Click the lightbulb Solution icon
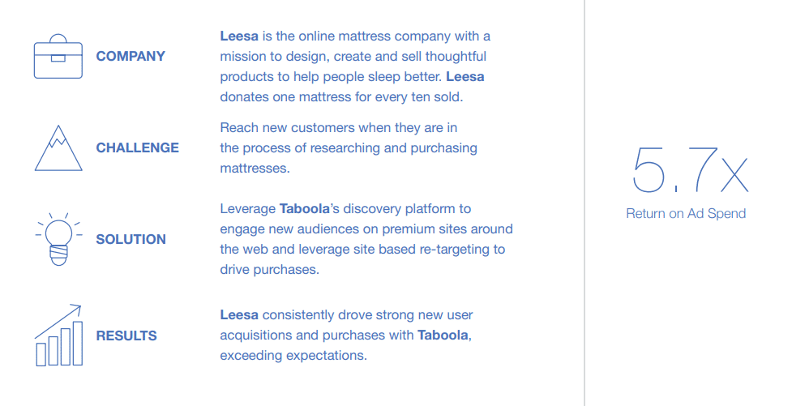The height and width of the screenshot is (406, 792). [x=58, y=239]
